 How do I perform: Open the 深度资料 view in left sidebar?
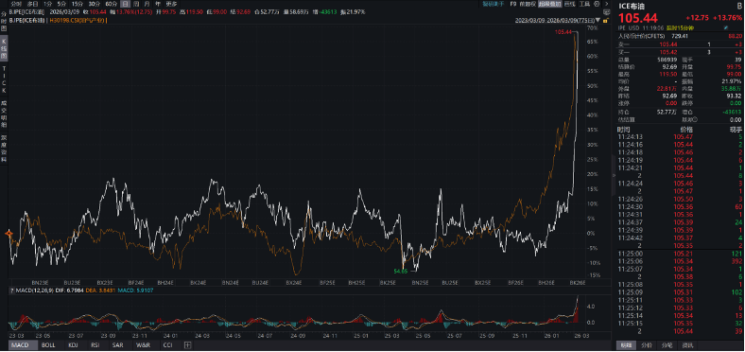pyautogui.click(x=4, y=149)
